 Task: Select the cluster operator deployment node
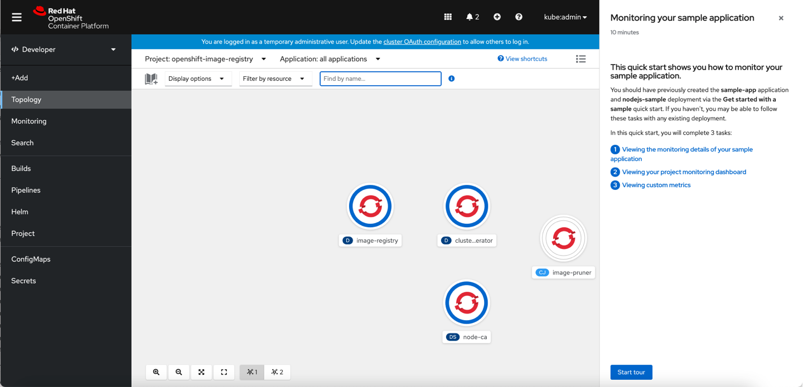point(467,206)
